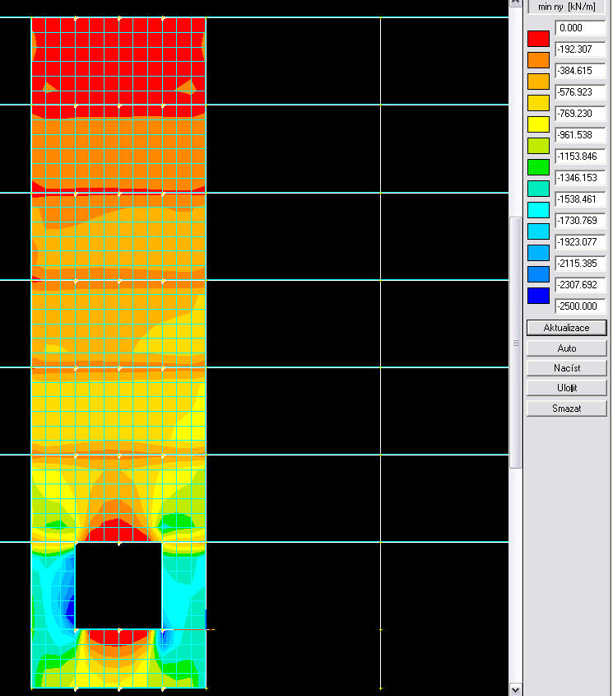613x696 pixels.
Task: Select the yellow legend color swatch
Action: (538, 124)
